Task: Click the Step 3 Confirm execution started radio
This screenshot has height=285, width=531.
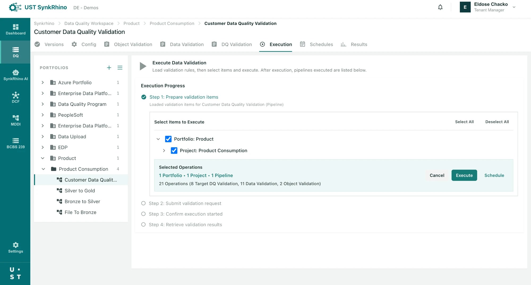Action: coord(143,214)
